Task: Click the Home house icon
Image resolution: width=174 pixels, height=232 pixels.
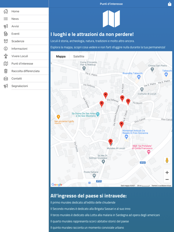Action: coord(6,11)
